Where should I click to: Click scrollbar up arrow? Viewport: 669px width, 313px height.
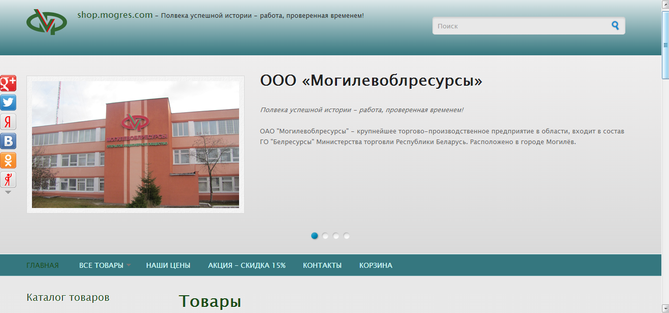[x=665, y=5]
